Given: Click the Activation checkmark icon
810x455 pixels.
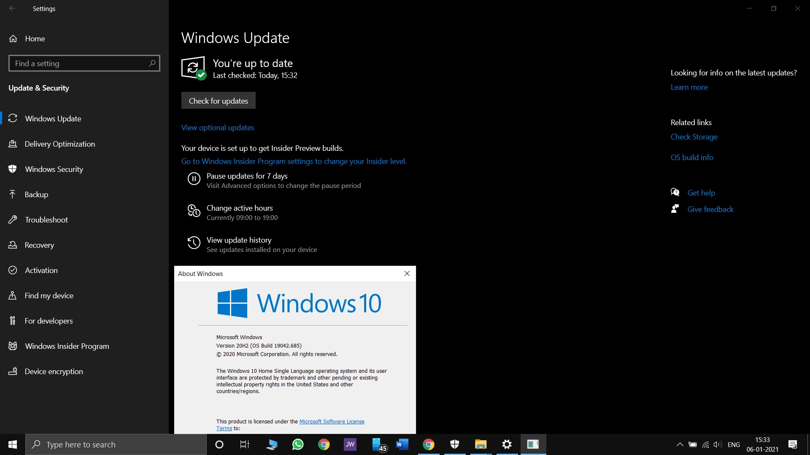Looking at the screenshot, I should pos(13,270).
